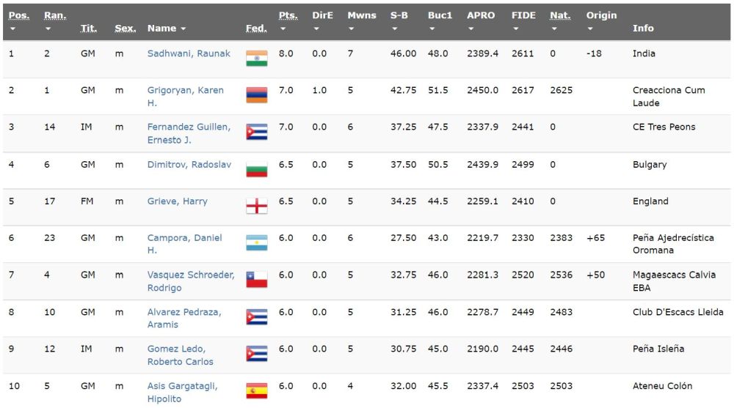Click the Chile flag for Vasquez Schroeder
This screenshot has width=734, height=408.
click(x=257, y=279)
